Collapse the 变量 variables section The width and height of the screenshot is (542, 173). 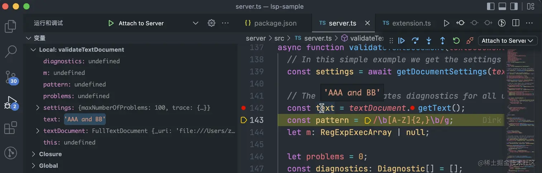coord(28,38)
